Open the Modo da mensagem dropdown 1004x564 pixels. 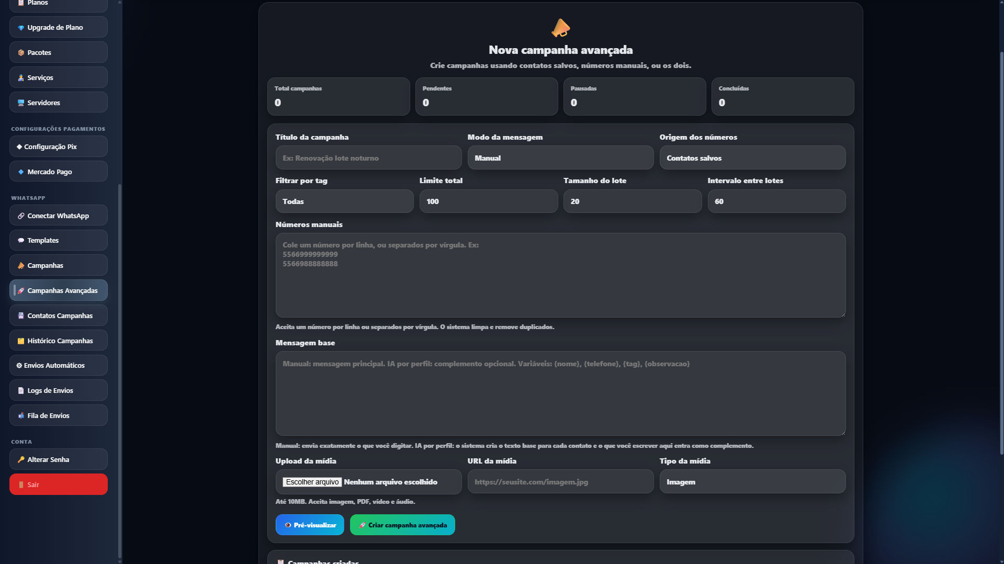[560, 157]
